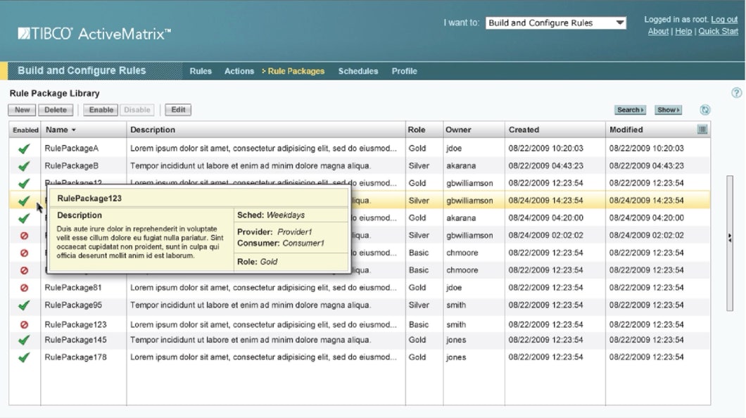Screen dimensions: 746x418
Task: Expand the Search options button
Action: [x=630, y=110]
